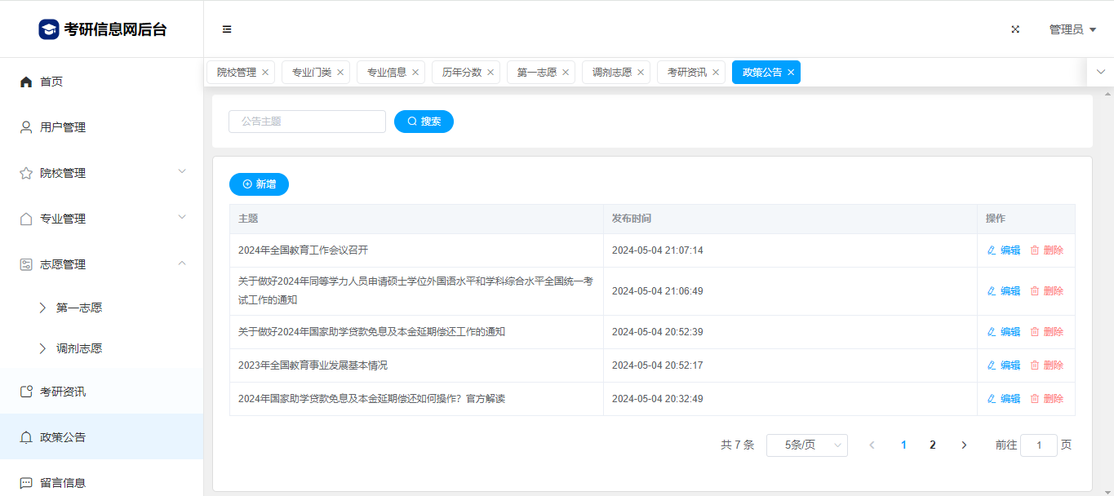Close the 考研资讯 tab
This screenshot has height=496, width=1114.
tap(716, 73)
